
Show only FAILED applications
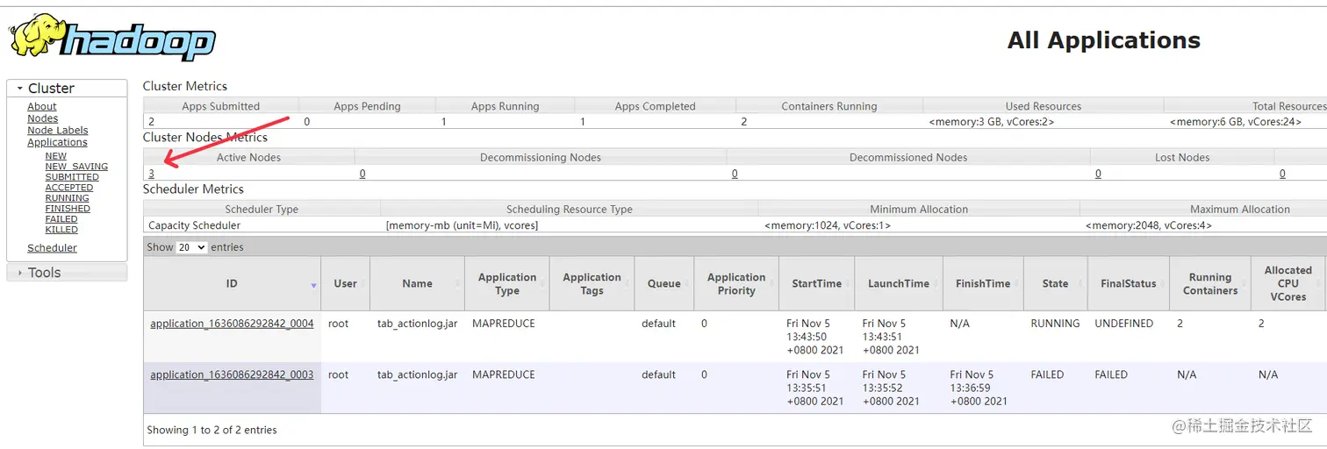click(x=61, y=219)
